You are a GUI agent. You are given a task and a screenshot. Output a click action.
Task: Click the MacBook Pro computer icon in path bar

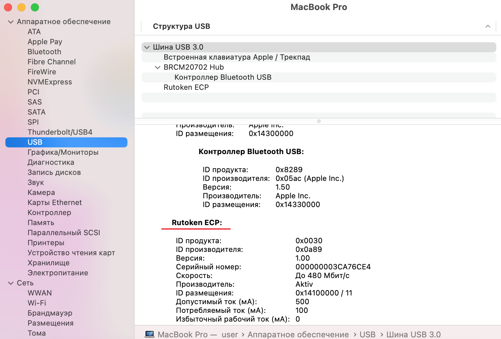150,334
